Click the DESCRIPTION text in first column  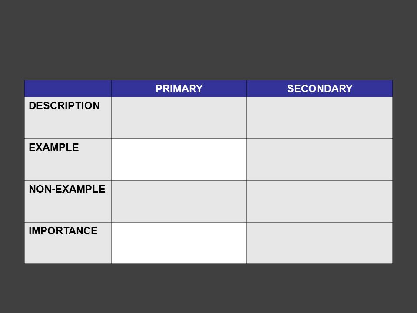[64, 106]
